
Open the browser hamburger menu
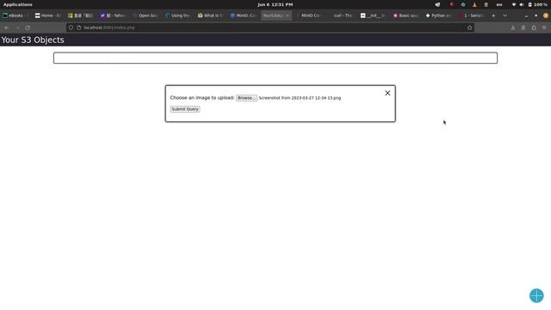click(544, 28)
